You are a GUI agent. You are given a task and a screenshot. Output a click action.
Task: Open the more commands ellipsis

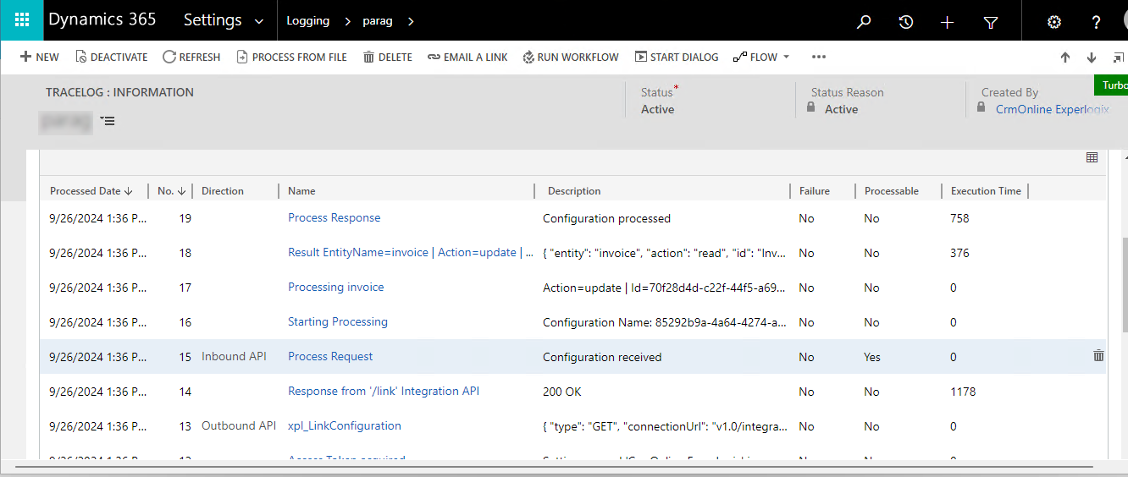(x=818, y=57)
